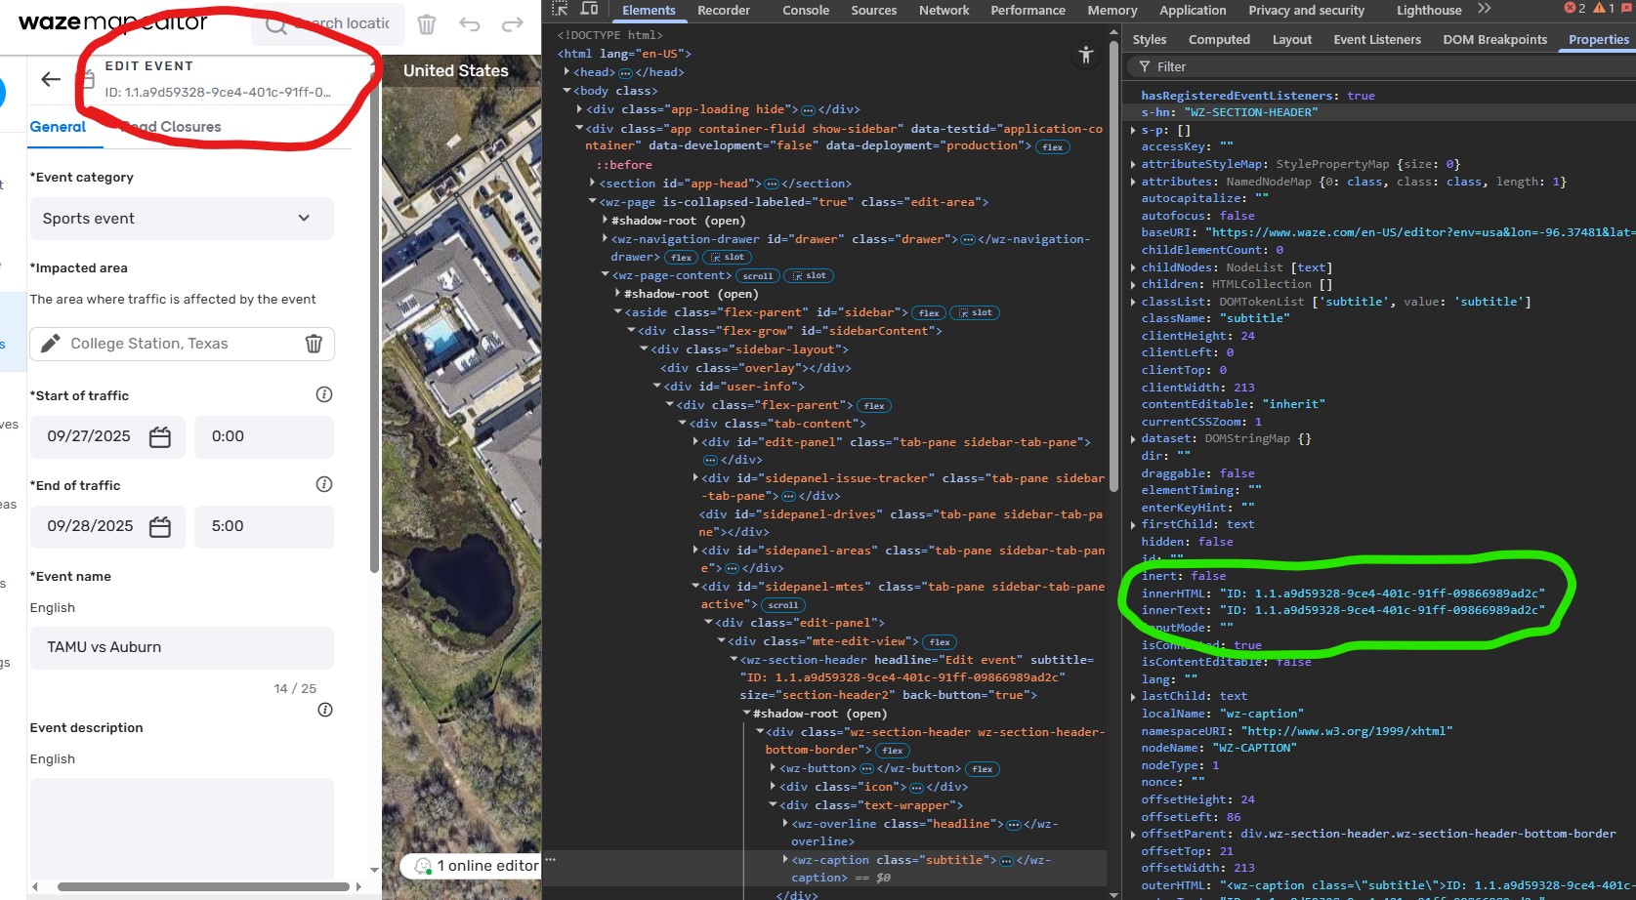The height and width of the screenshot is (900, 1636).
Task: Click into the Event name TAMU vs Auburn field
Action: point(182,647)
